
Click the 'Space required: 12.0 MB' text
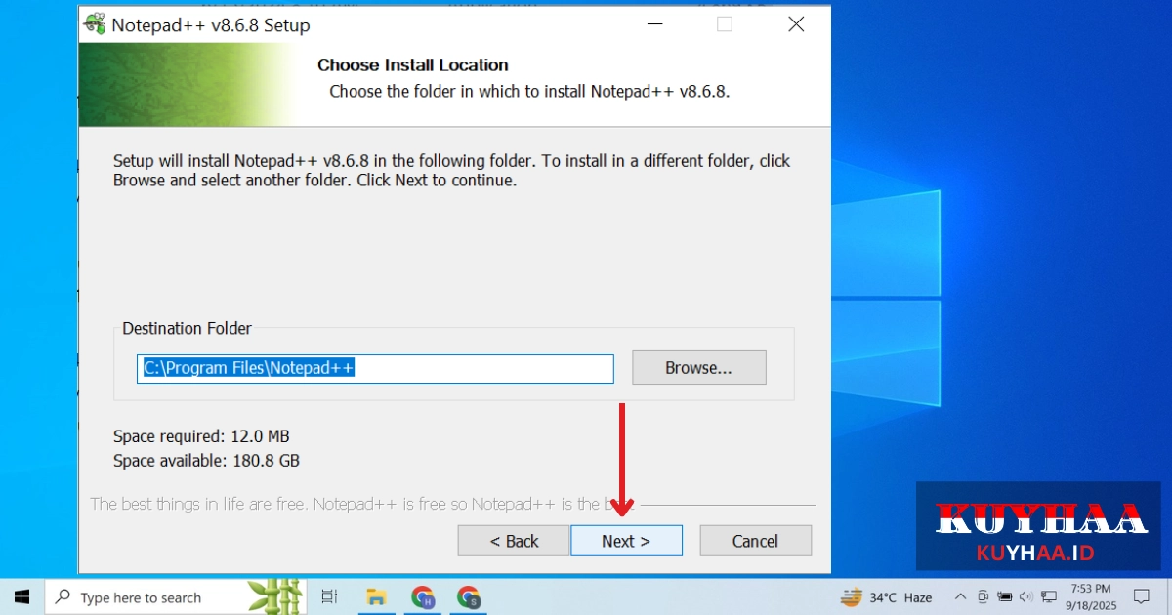click(x=201, y=436)
